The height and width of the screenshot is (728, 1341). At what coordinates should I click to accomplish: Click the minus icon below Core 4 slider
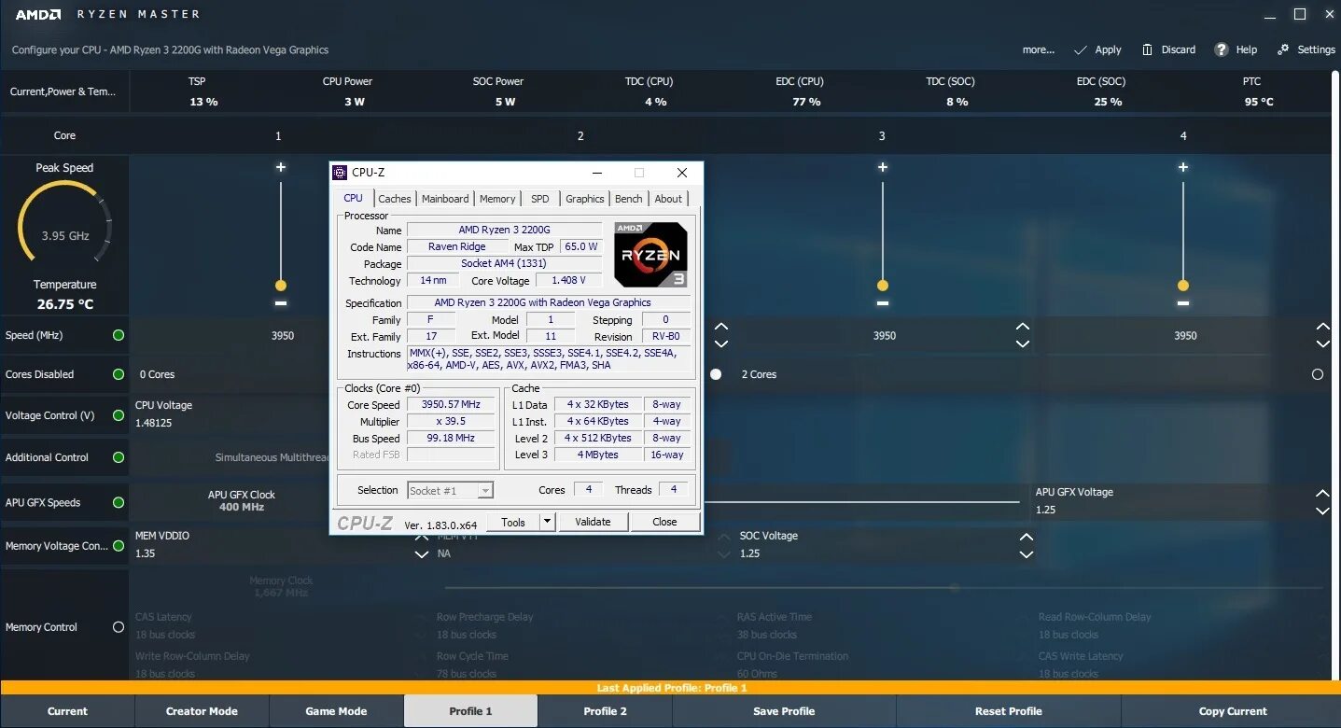coord(1183,303)
